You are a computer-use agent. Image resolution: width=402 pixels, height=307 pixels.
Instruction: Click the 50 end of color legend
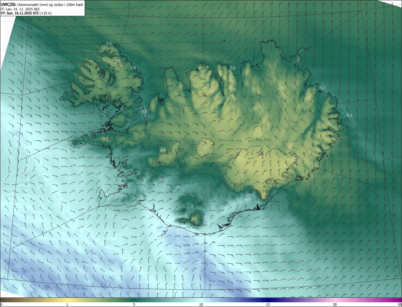tap(399, 304)
